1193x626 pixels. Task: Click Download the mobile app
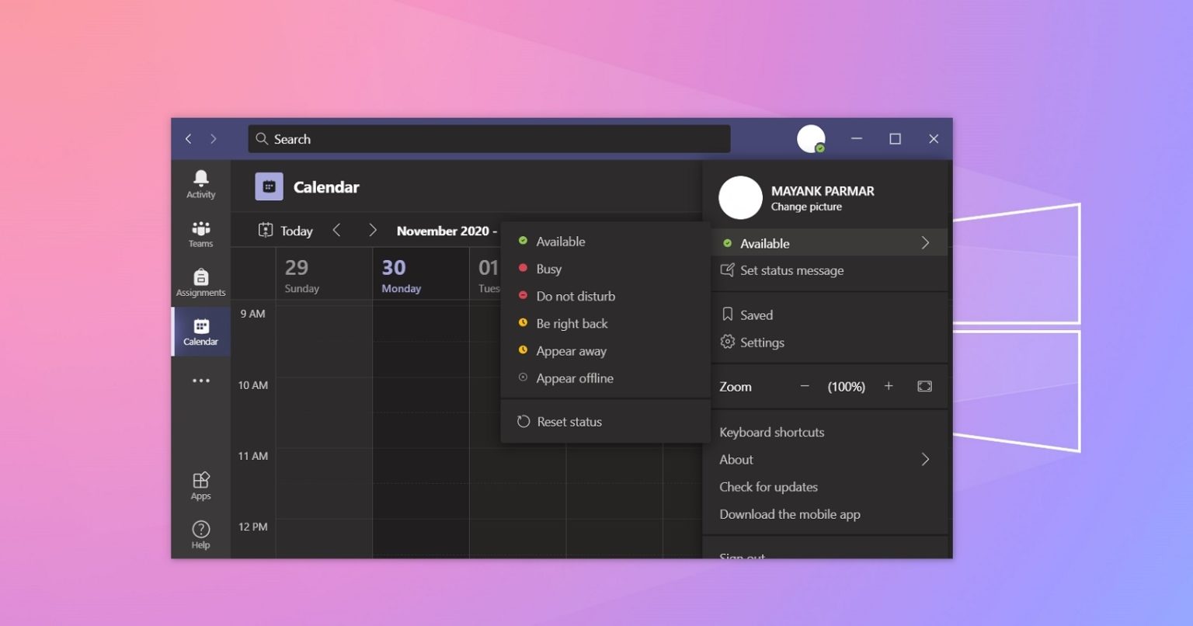pos(790,514)
